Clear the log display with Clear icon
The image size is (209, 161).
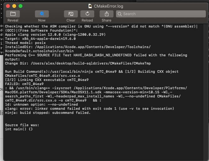(x=71, y=14)
